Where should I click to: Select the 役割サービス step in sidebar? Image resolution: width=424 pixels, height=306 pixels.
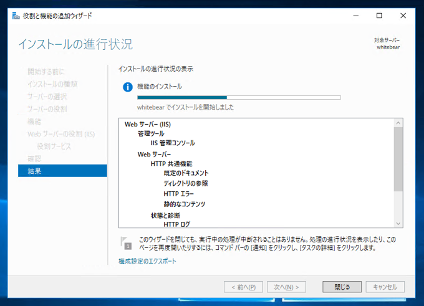[54, 146]
